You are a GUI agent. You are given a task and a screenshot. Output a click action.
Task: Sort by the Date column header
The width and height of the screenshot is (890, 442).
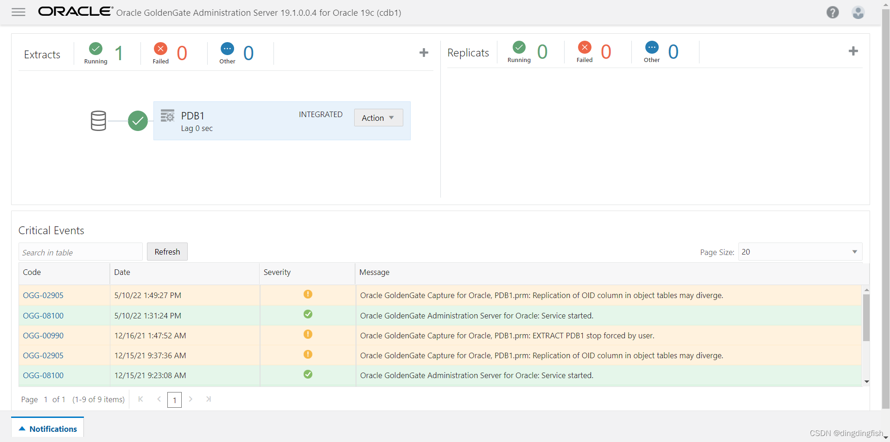184,273
